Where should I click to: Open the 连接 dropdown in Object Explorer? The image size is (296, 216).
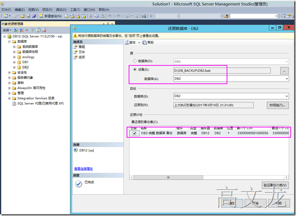7,30
